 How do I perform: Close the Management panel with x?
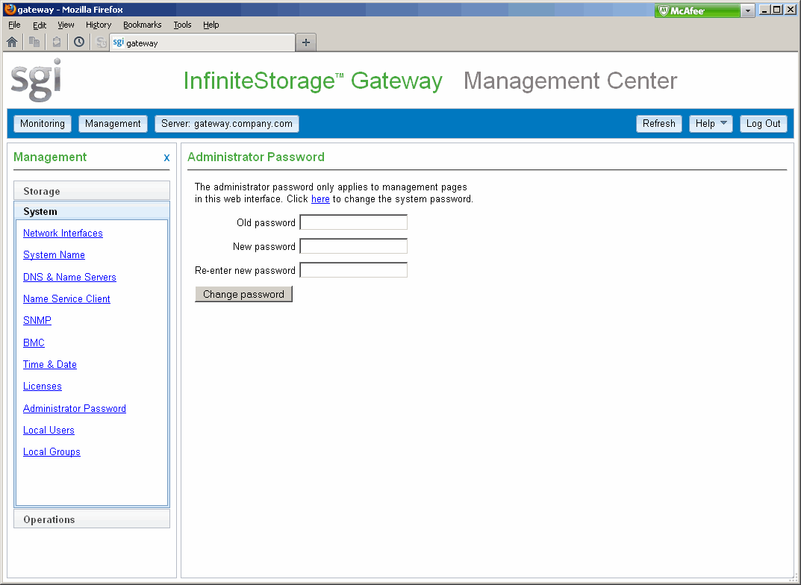coord(166,157)
